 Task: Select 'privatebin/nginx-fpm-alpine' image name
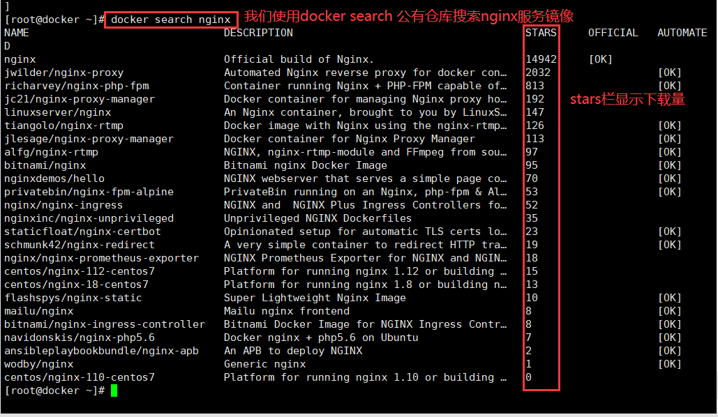pyautogui.click(x=89, y=192)
